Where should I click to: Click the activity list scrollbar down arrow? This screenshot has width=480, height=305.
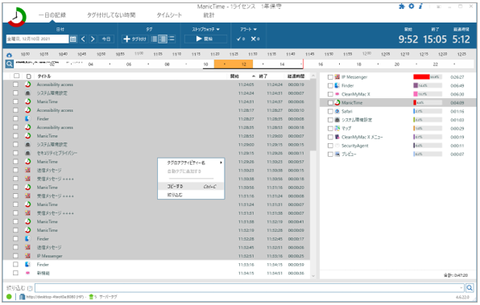coord(312,276)
